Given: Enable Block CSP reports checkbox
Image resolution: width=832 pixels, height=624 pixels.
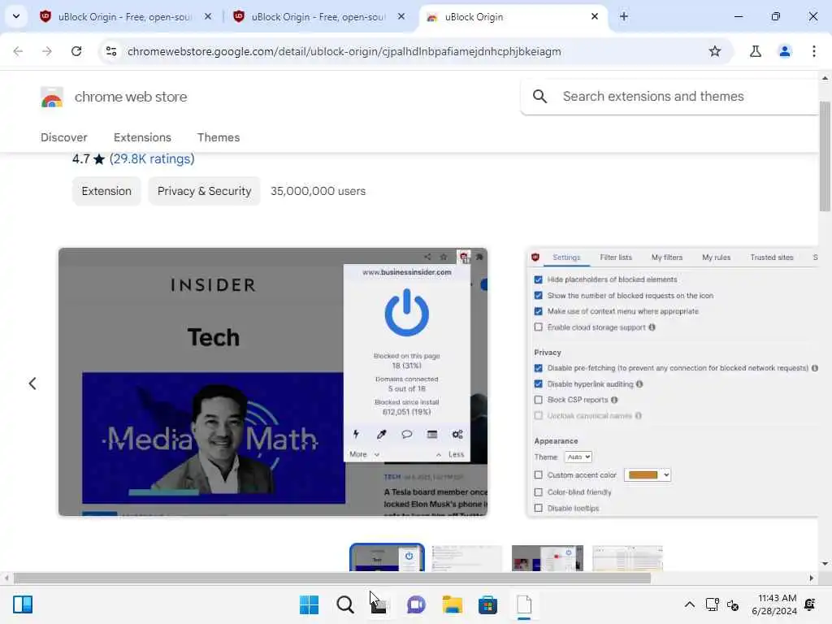Looking at the screenshot, I should point(538,400).
